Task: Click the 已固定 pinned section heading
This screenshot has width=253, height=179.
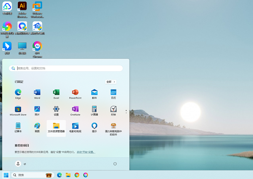Action: (x=19, y=82)
